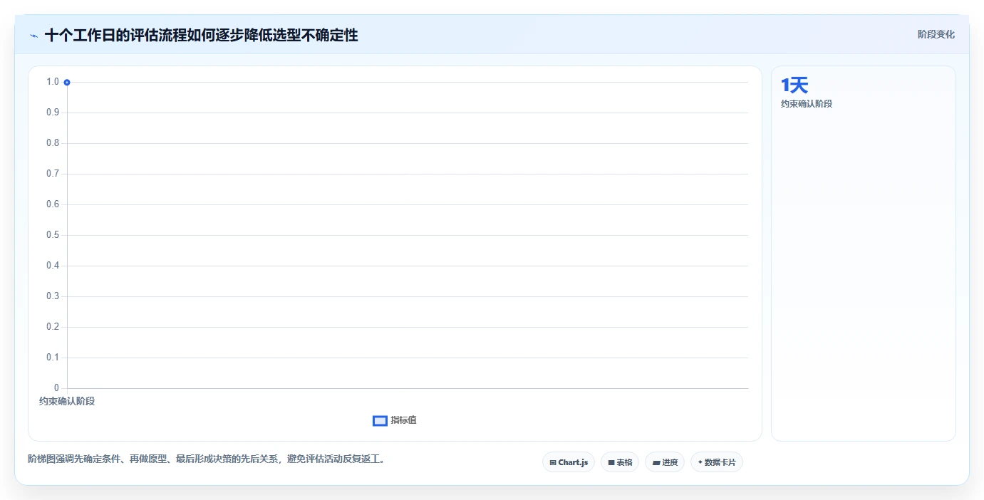Click the 进度 tag button
The image size is (984, 500).
pos(665,462)
